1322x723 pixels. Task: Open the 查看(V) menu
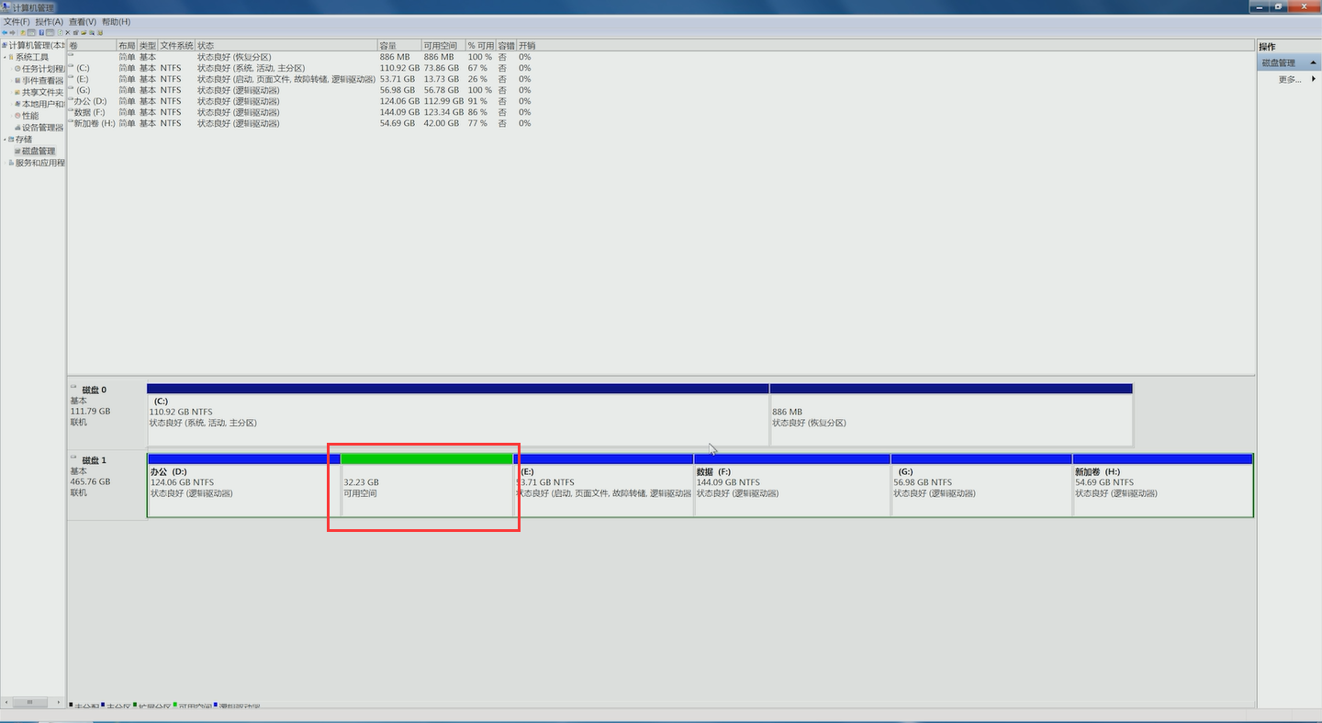[83, 21]
